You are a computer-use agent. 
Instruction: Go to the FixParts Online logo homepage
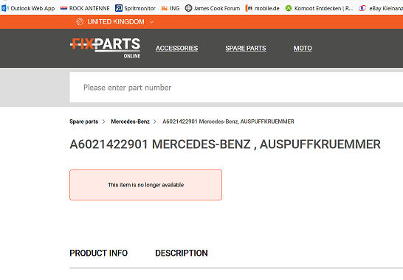pyautogui.click(x=105, y=48)
